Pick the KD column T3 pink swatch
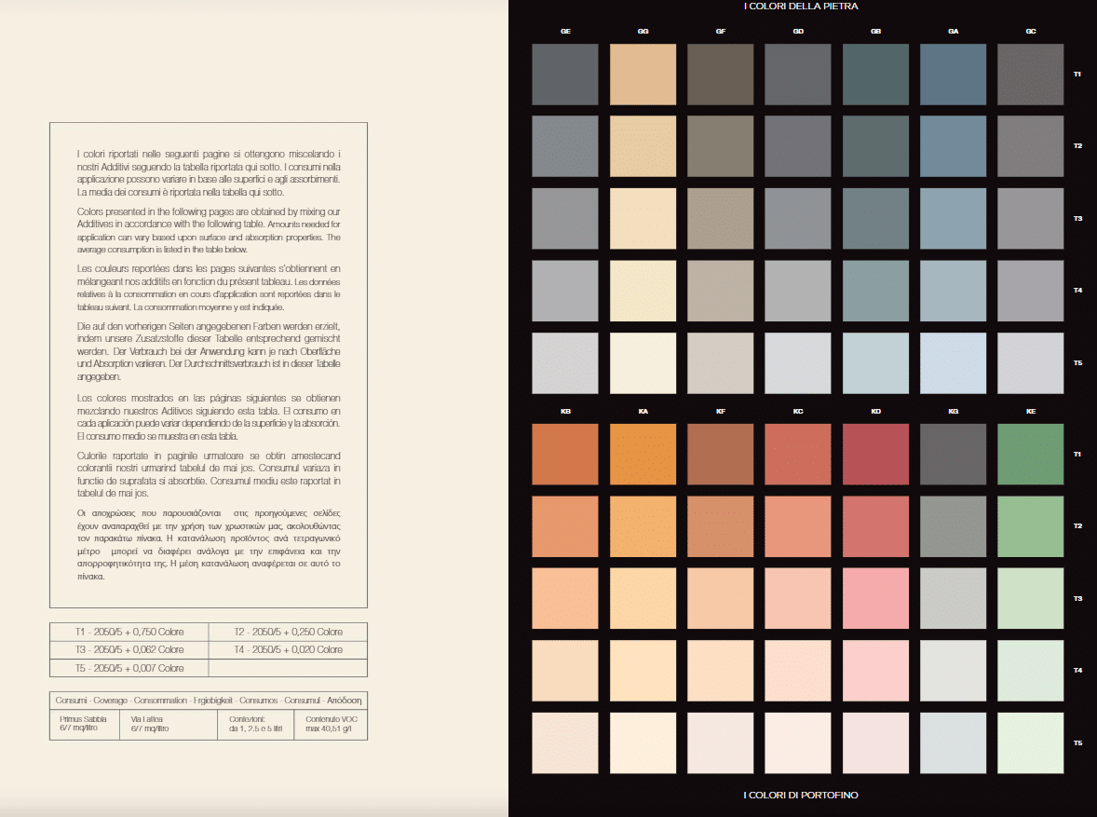The width and height of the screenshot is (1097, 817). coord(875,598)
